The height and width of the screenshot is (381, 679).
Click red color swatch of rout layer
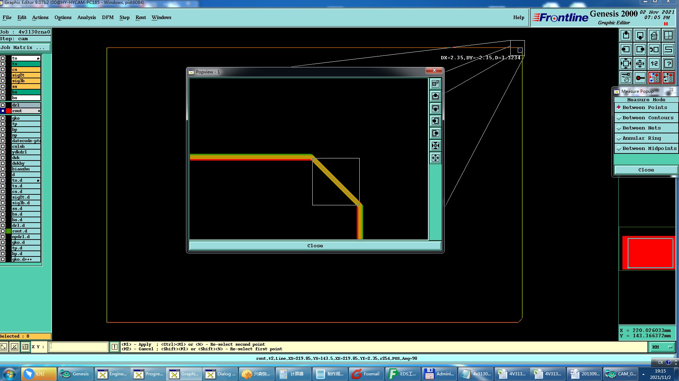click(8, 111)
